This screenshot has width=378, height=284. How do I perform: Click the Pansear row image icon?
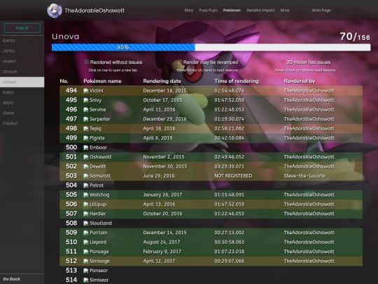[x=86, y=271]
